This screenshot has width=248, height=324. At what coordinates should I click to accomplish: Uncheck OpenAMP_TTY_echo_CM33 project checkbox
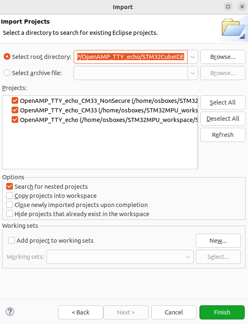click(15, 110)
